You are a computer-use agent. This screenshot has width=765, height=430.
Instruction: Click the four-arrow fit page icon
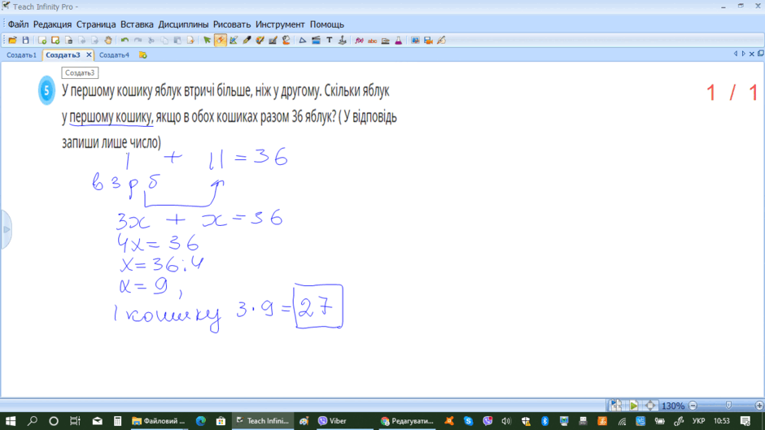[650, 405]
